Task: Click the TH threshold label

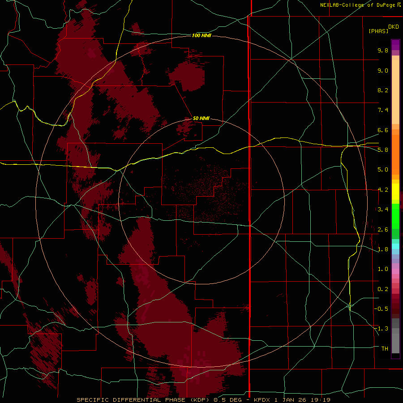Action: pyautogui.click(x=385, y=349)
